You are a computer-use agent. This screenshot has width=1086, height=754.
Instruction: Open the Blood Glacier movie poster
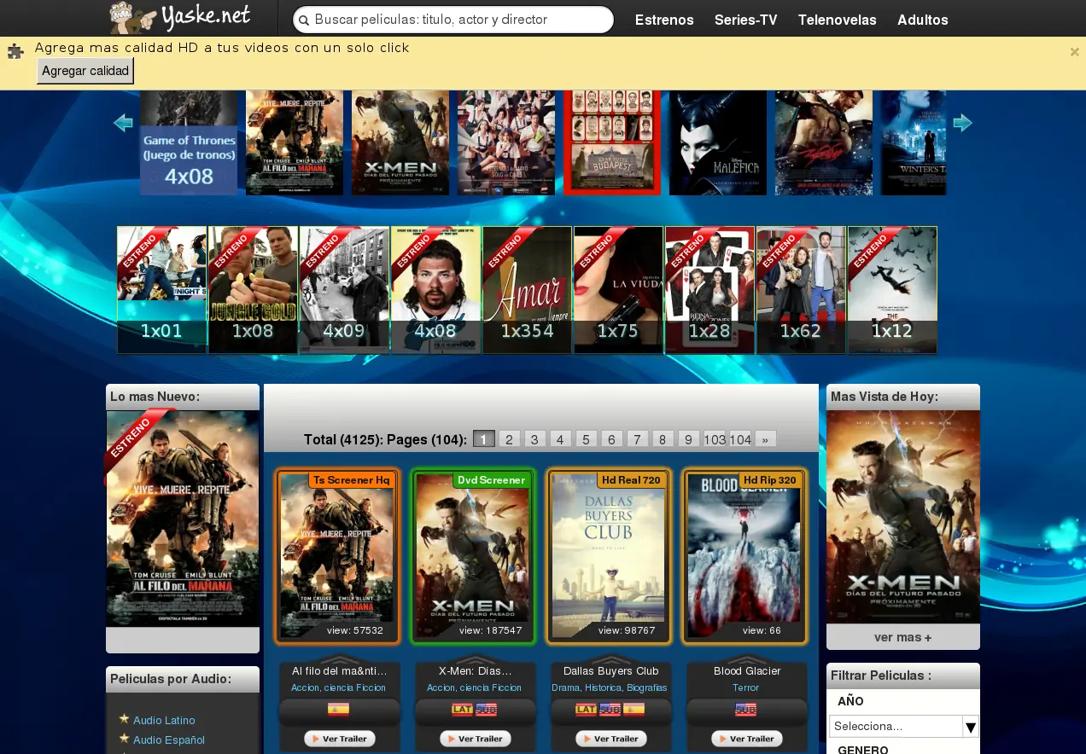point(744,556)
